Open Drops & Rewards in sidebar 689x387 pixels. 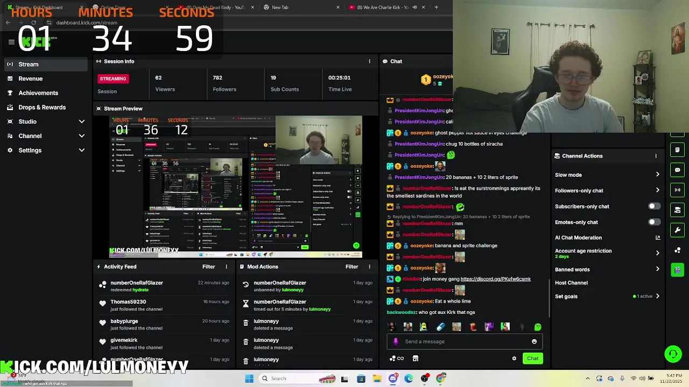pos(45,107)
